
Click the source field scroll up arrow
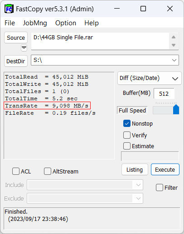[x=174, y=37]
